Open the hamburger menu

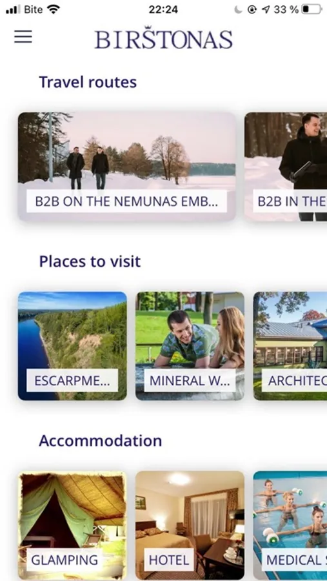click(x=23, y=37)
